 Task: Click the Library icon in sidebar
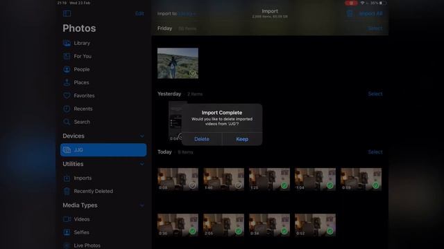click(x=67, y=43)
